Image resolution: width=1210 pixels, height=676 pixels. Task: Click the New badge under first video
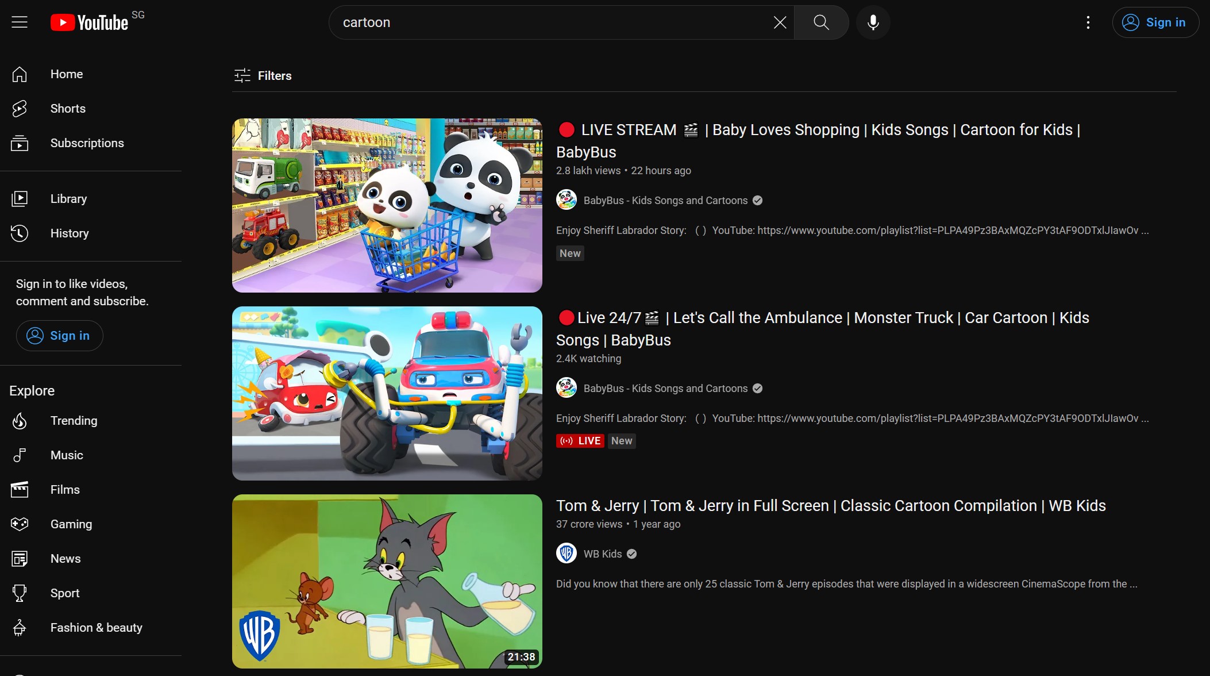(x=570, y=253)
